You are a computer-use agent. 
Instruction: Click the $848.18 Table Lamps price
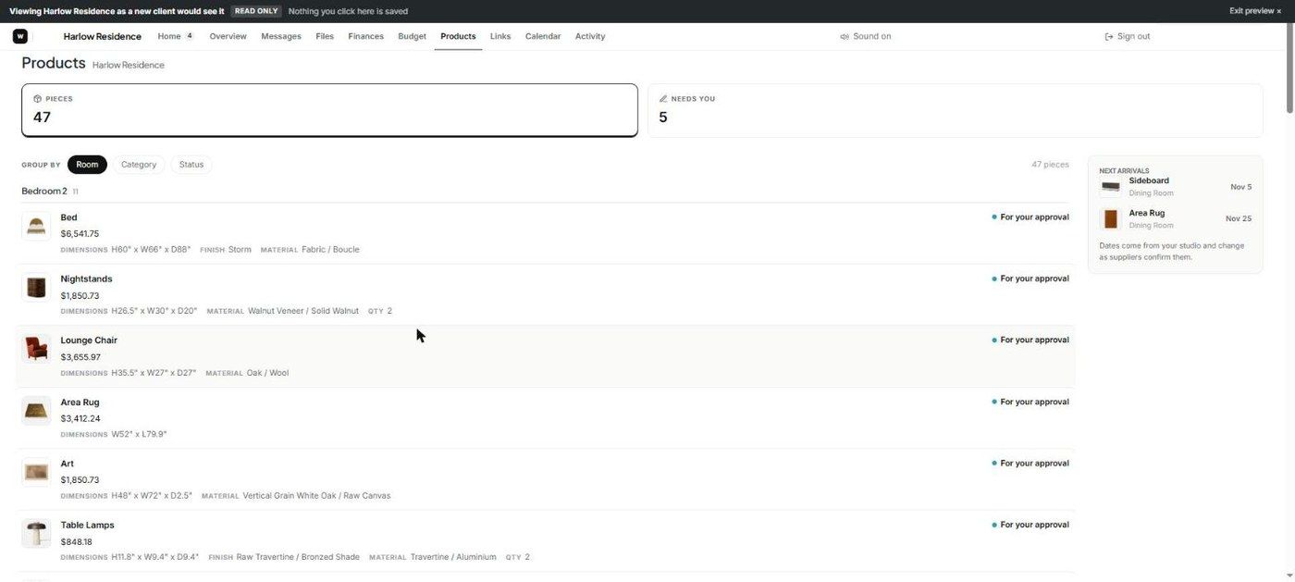pos(76,542)
